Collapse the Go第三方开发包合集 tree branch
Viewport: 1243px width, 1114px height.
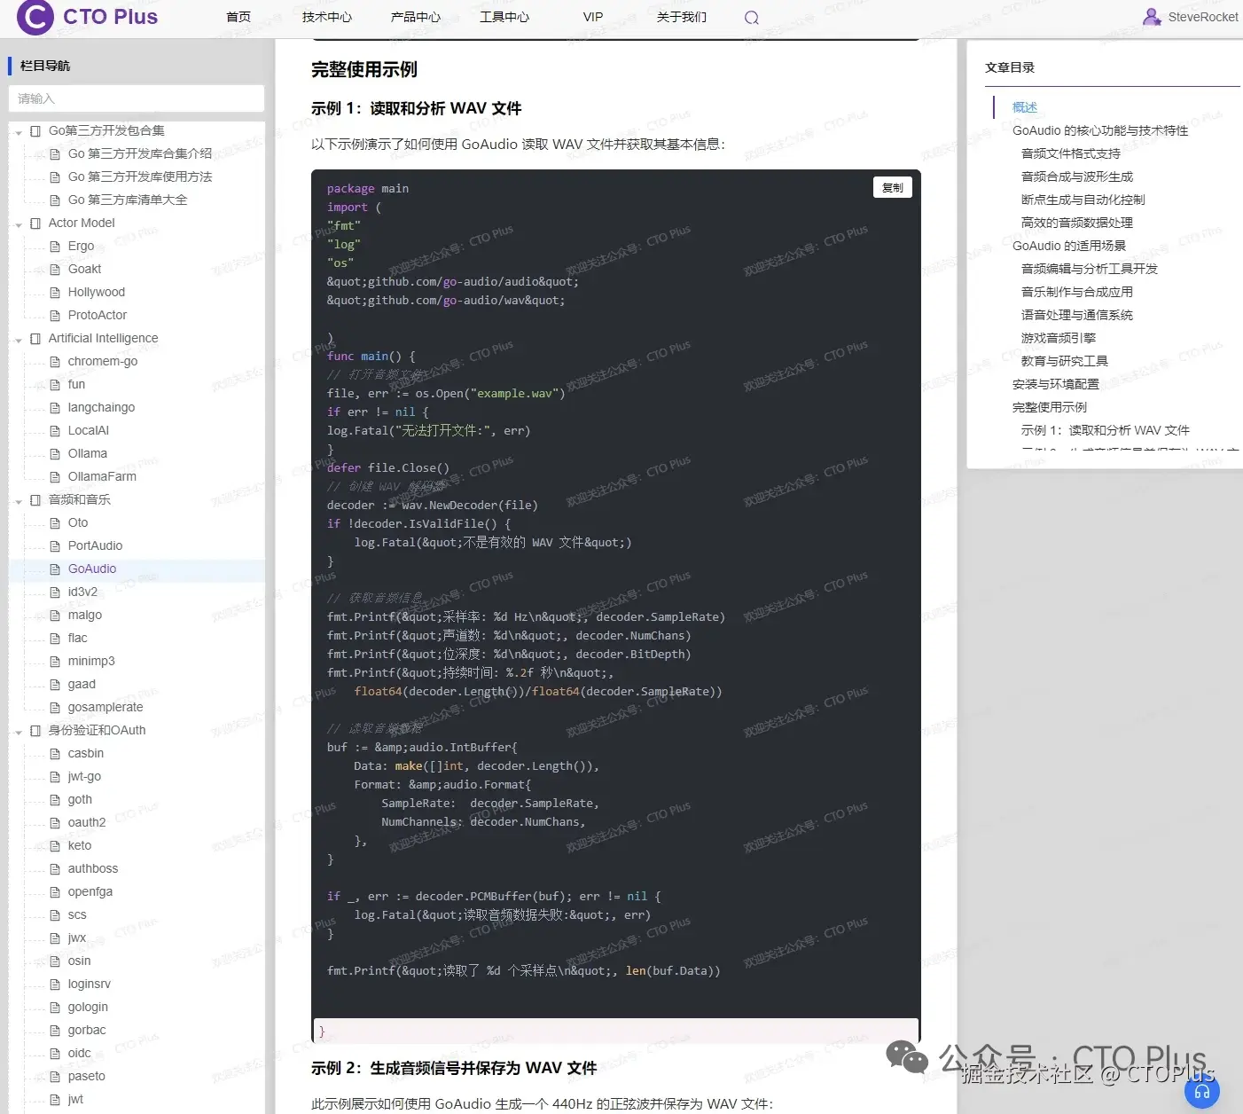click(x=18, y=130)
